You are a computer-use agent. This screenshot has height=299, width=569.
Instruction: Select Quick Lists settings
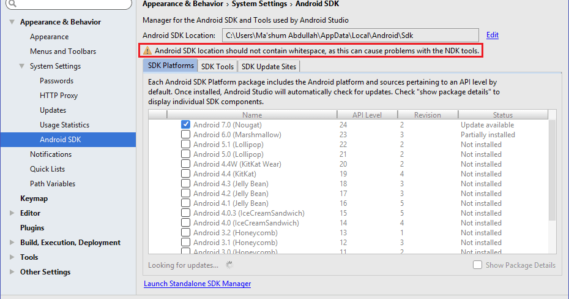(x=48, y=169)
